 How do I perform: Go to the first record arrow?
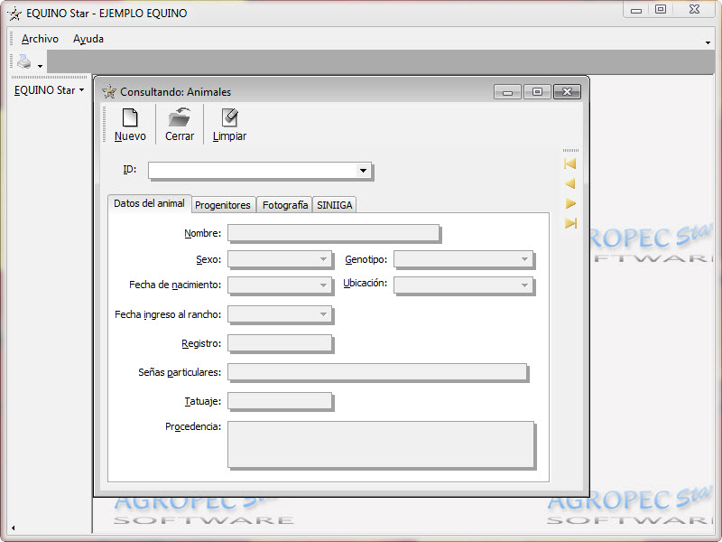coord(570,164)
